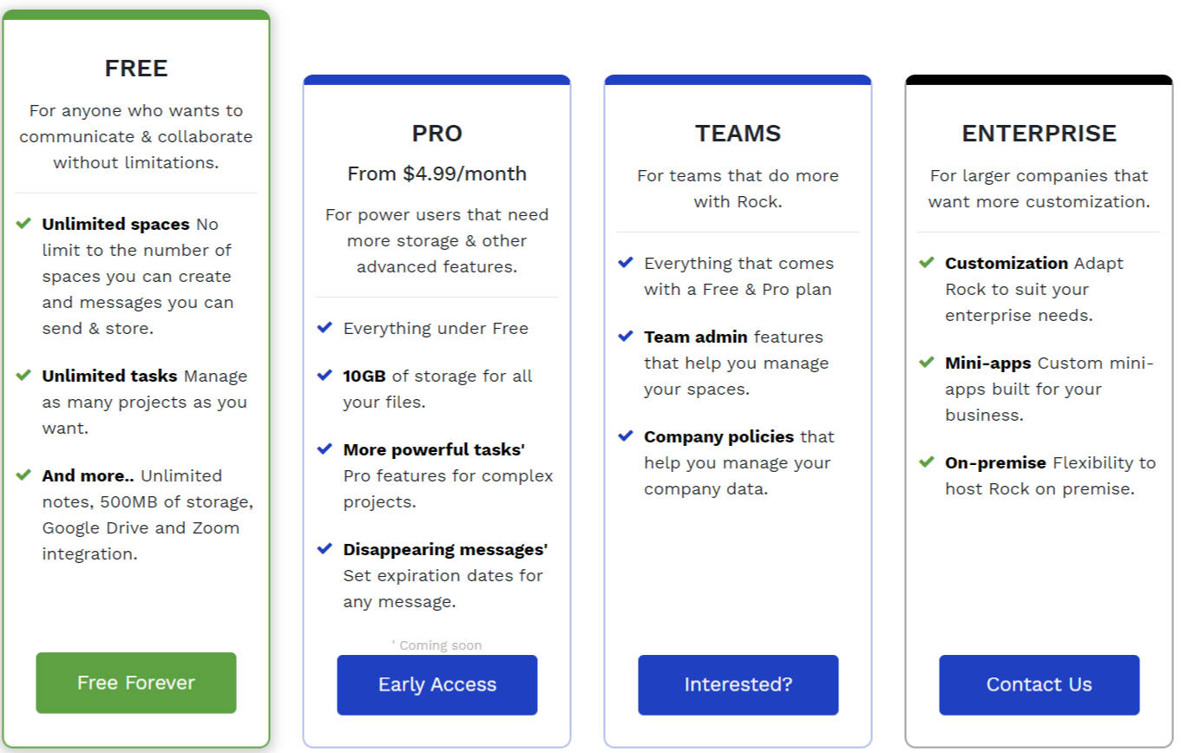Click the checkmark beside Company policies
This screenshot has height=753, width=1181.
click(x=626, y=436)
